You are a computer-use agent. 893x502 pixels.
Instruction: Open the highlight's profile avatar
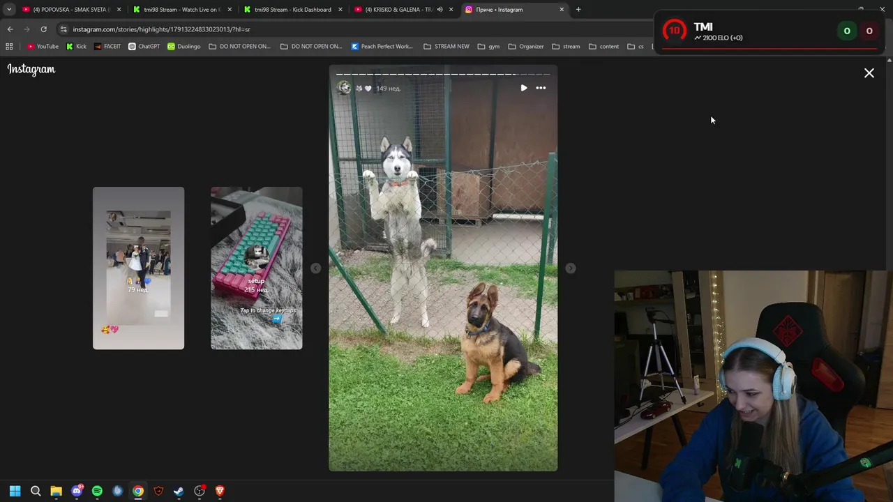point(344,88)
